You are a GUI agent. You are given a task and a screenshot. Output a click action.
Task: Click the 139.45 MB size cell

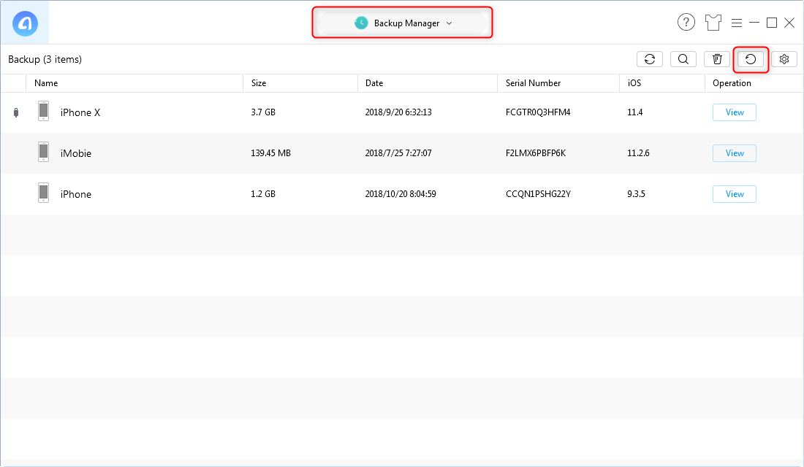pyautogui.click(x=270, y=153)
